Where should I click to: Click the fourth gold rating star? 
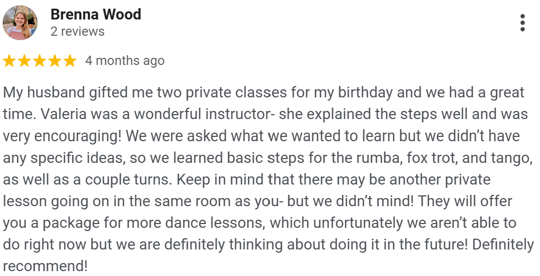[55, 61]
